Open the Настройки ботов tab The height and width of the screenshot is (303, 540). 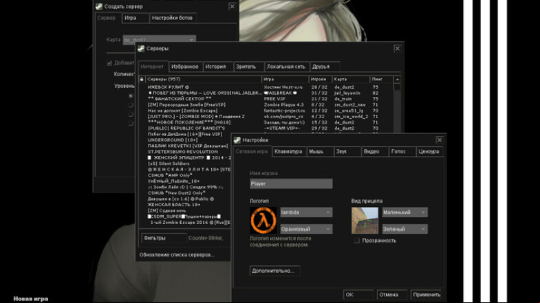[173, 18]
